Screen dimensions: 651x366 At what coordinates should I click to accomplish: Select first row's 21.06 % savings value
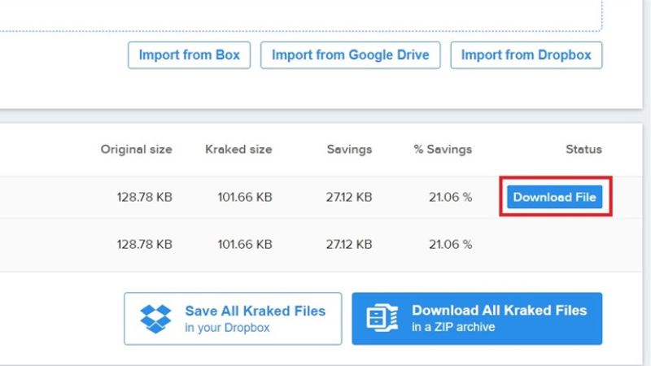coord(451,197)
